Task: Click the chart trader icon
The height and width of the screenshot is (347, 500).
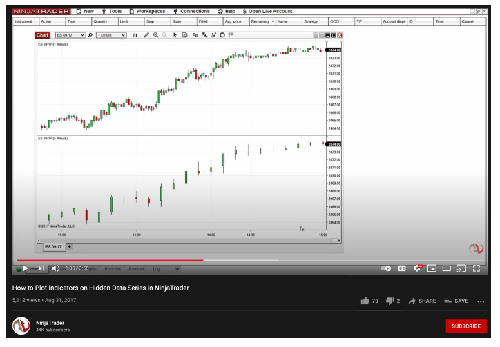Action: tap(195, 35)
